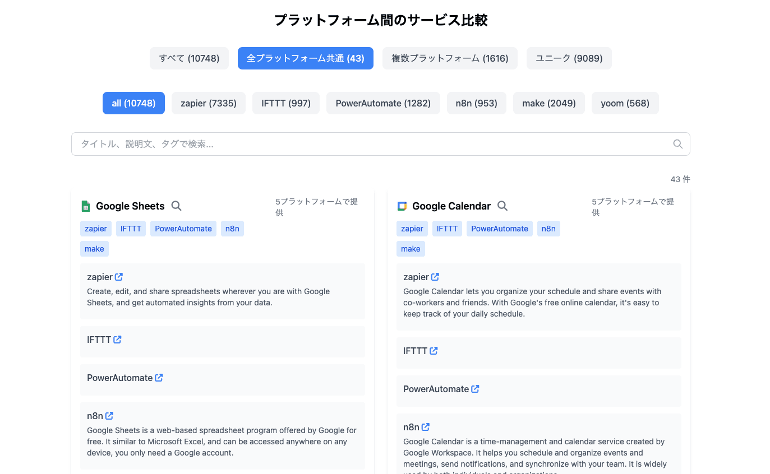Select the 全プラットフォーム共通 (43) filter tab
Screen dimensions: 770x474
[306, 58]
